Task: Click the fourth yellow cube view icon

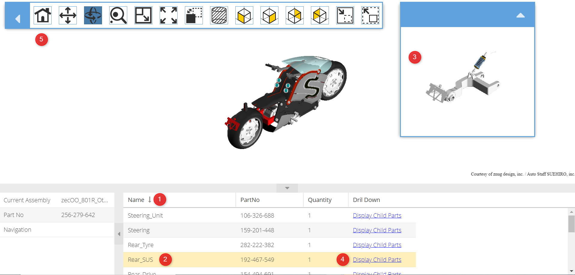Action: click(320, 15)
